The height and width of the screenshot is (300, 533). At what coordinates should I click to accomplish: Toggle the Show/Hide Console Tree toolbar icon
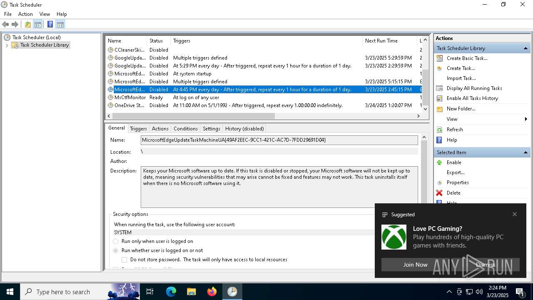38,25
